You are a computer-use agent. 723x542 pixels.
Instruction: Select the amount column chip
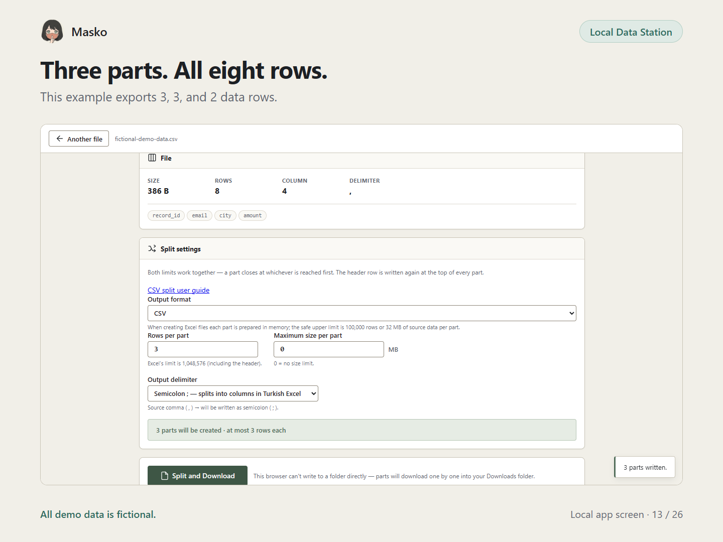point(253,215)
